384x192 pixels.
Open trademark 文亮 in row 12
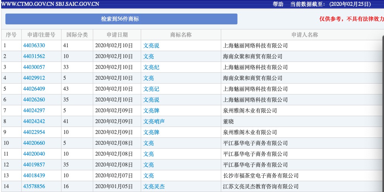(x=148, y=165)
